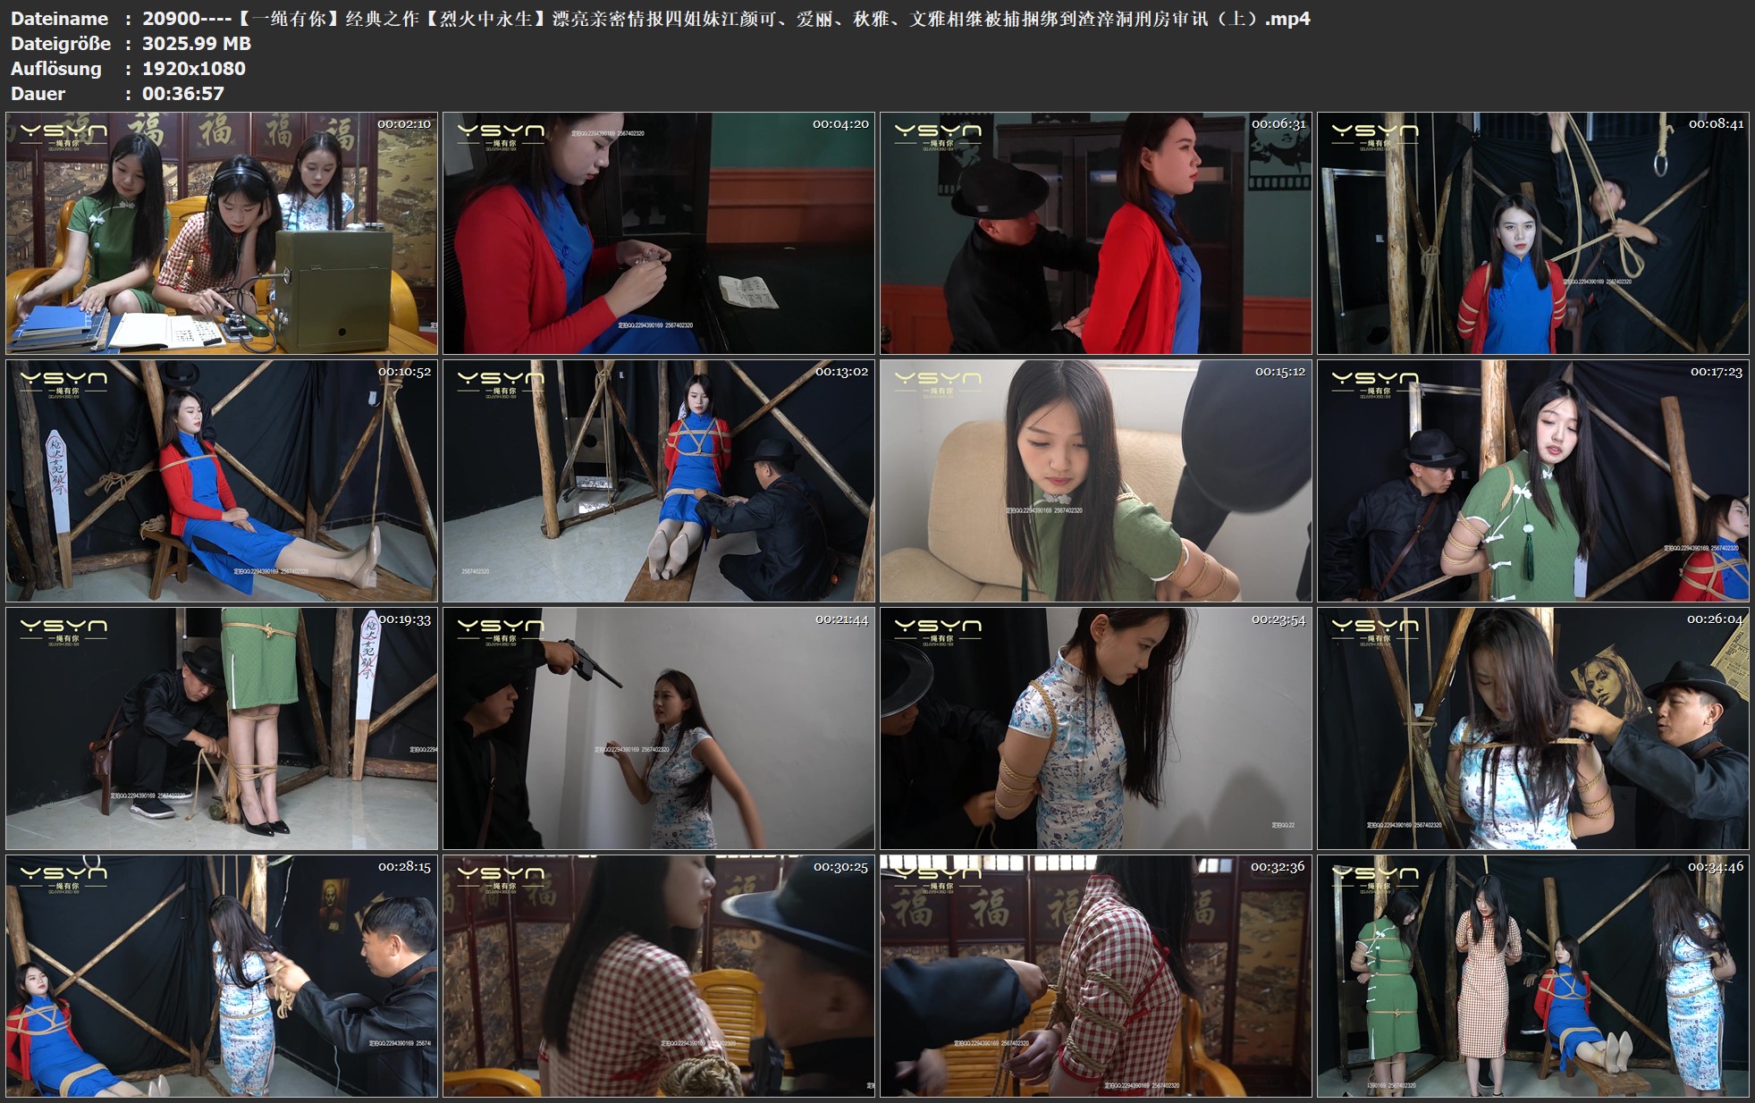Choose the thumbnail timestamped 00:10:52
Screen dimensions: 1755x1103
[222, 481]
